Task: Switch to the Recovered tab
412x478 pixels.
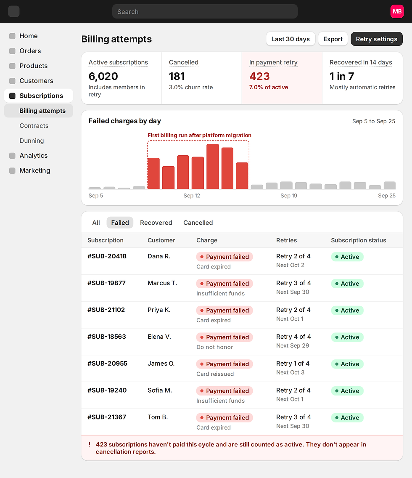Action: 156,223
